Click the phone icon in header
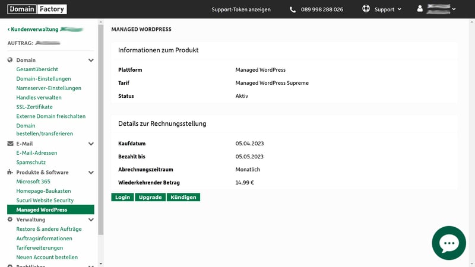 [293, 9]
